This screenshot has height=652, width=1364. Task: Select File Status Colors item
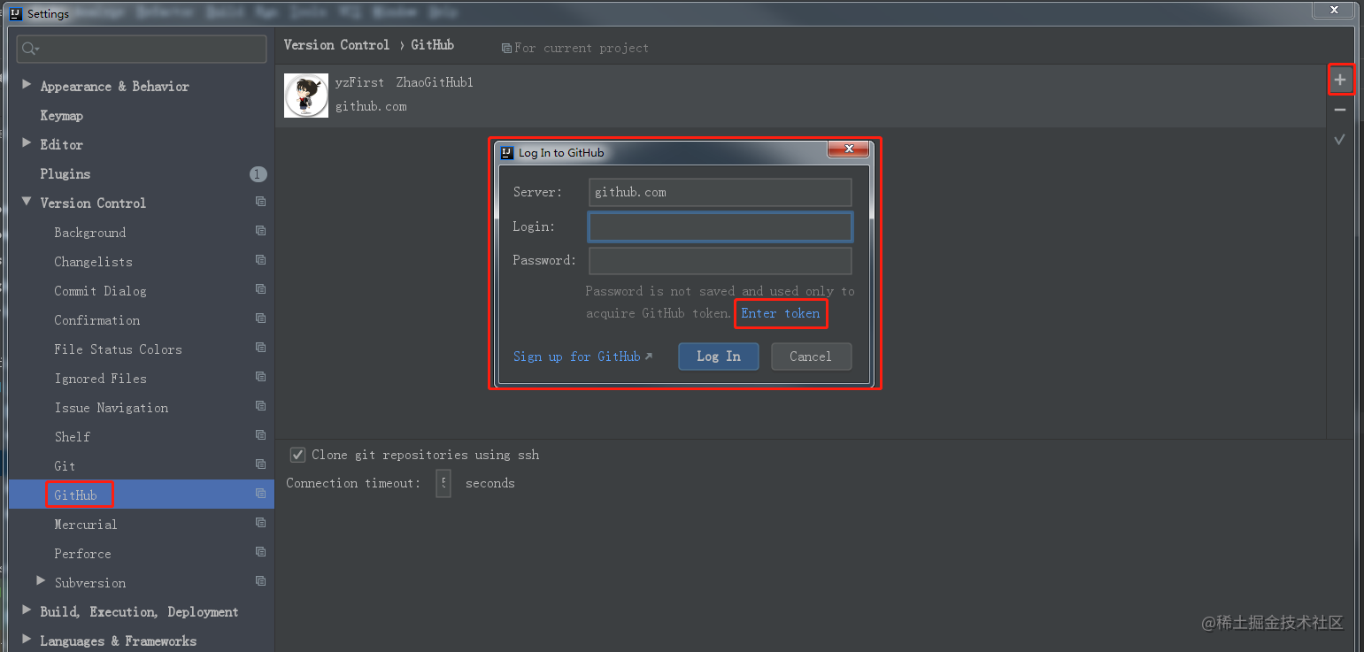[118, 349]
